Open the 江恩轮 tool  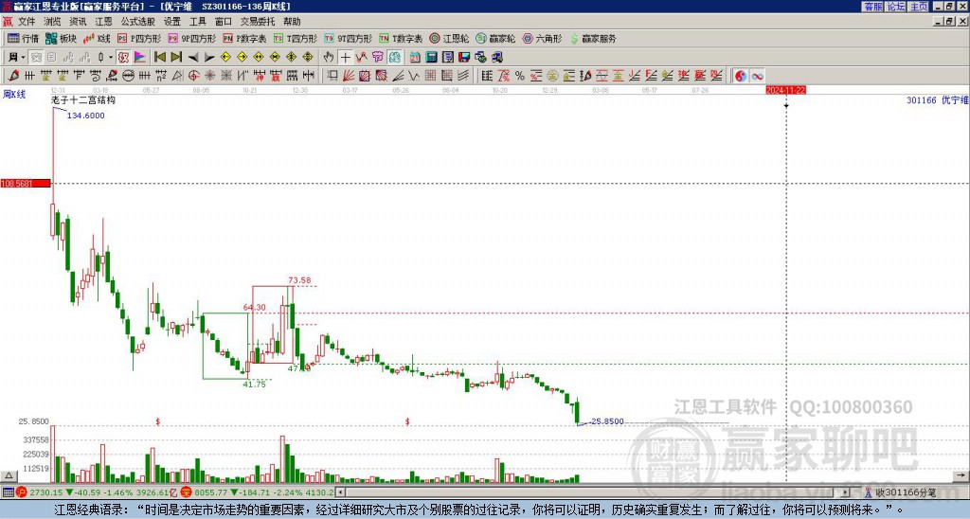tap(450, 38)
